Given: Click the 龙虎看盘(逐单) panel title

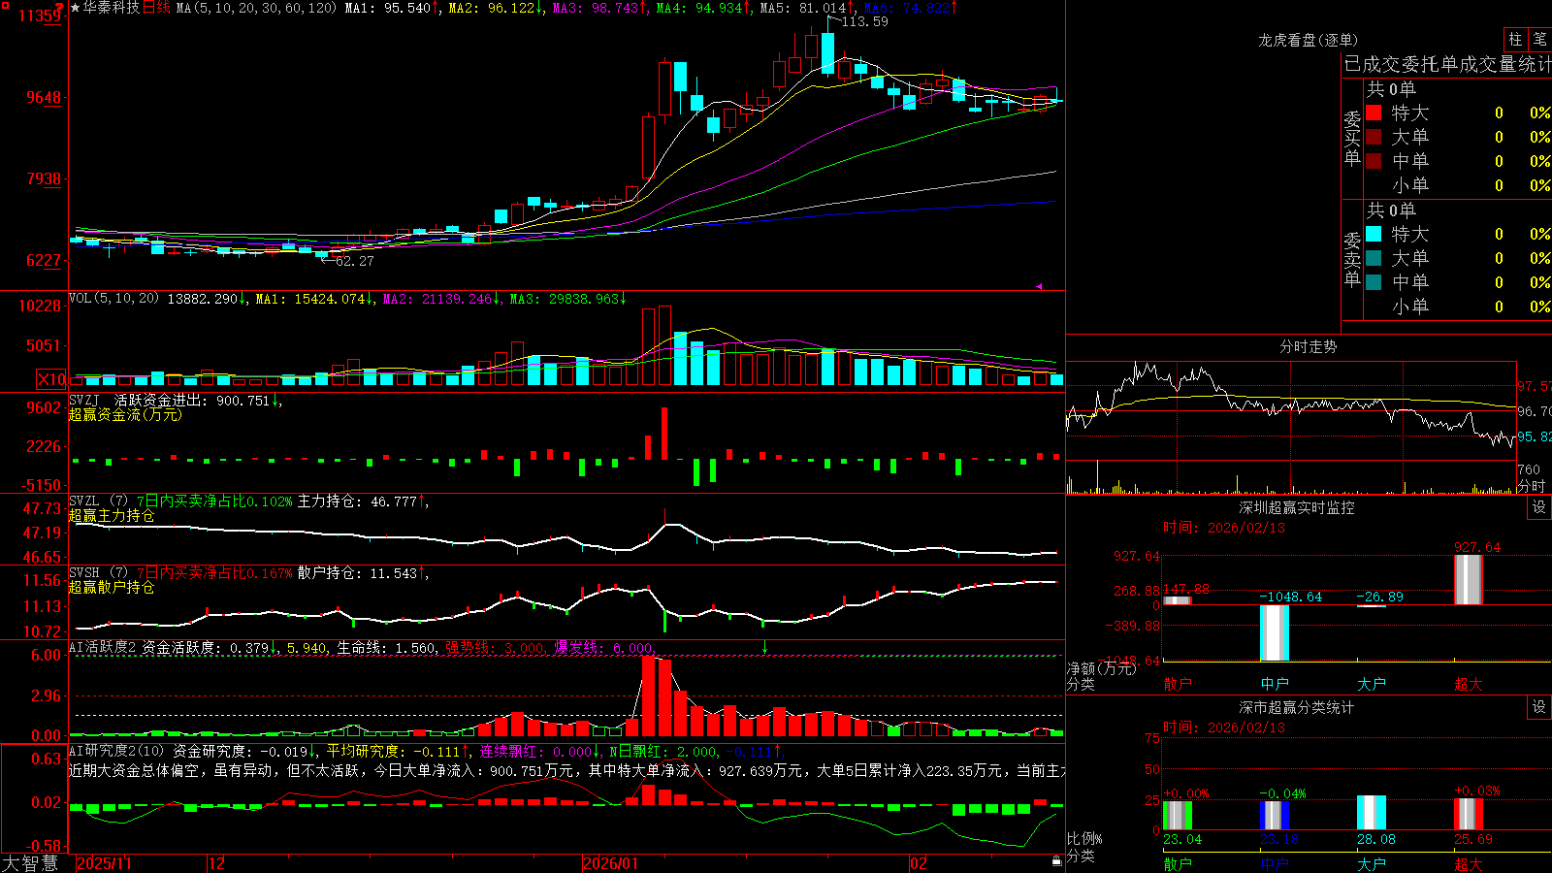Looking at the screenshot, I should [x=1308, y=40].
